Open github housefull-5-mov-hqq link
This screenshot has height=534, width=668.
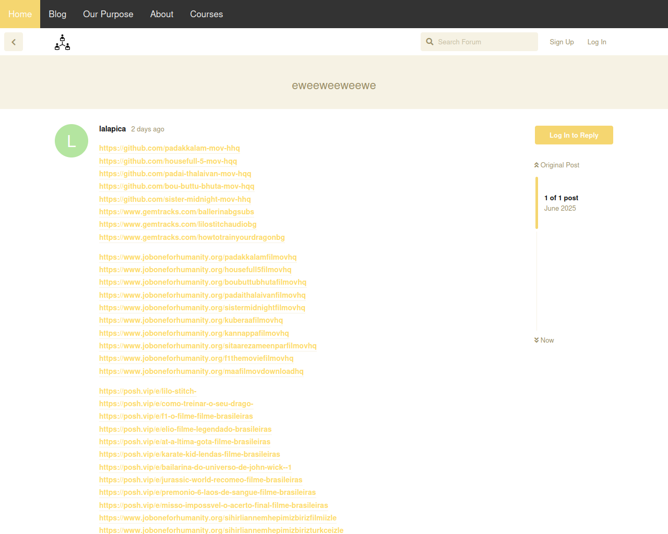click(x=168, y=161)
